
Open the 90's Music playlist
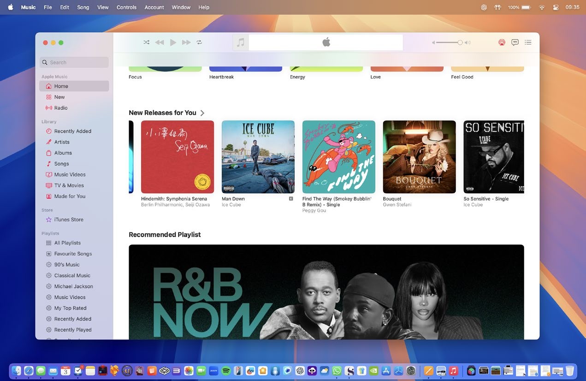(74, 265)
